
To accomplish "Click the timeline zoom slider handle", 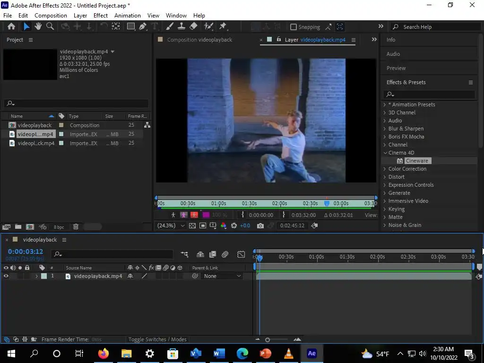I will click(x=268, y=340).
